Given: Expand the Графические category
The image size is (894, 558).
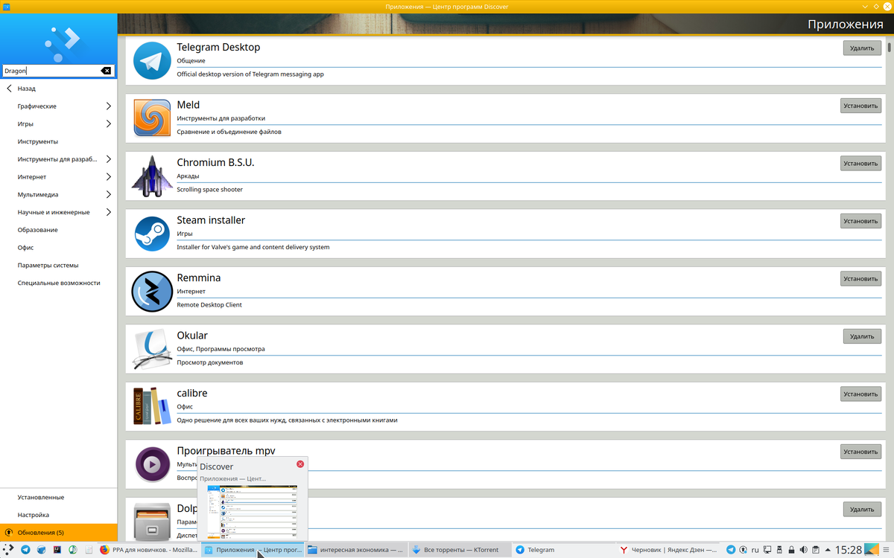Looking at the screenshot, I should 108,106.
